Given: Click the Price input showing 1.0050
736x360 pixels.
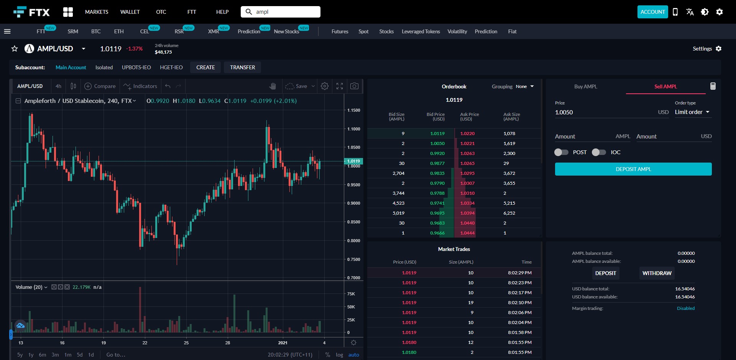Looking at the screenshot, I should click(612, 112).
